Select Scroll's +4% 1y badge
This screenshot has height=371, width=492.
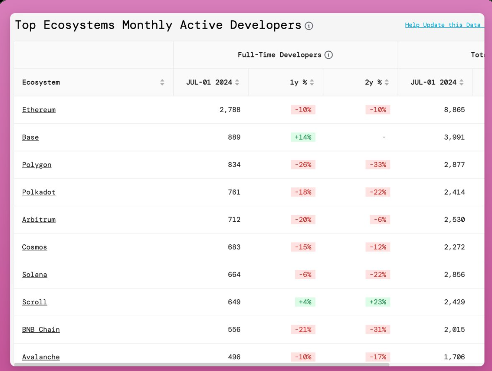point(305,302)
